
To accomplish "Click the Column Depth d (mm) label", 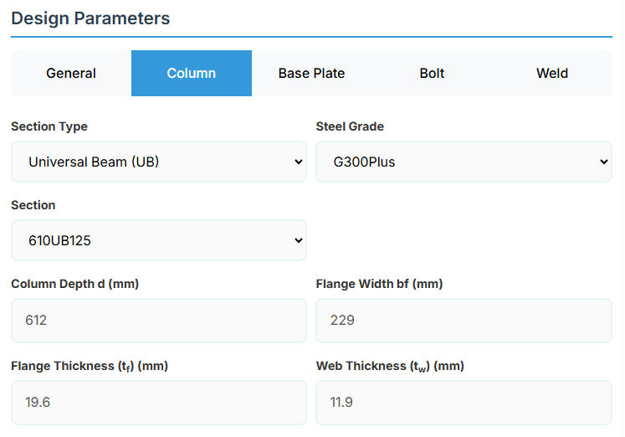I will [x=74, y=284].
